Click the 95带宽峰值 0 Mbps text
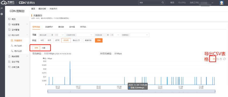 click(x=111, y=54)
